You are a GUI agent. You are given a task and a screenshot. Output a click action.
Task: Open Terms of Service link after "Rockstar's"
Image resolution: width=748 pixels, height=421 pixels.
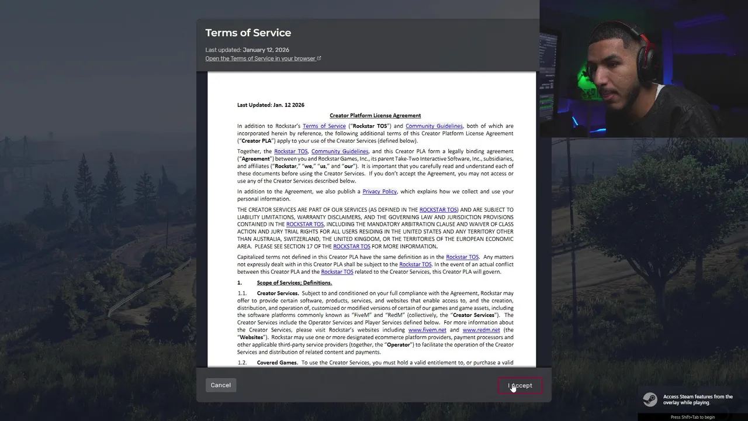(x=324, y=126)
